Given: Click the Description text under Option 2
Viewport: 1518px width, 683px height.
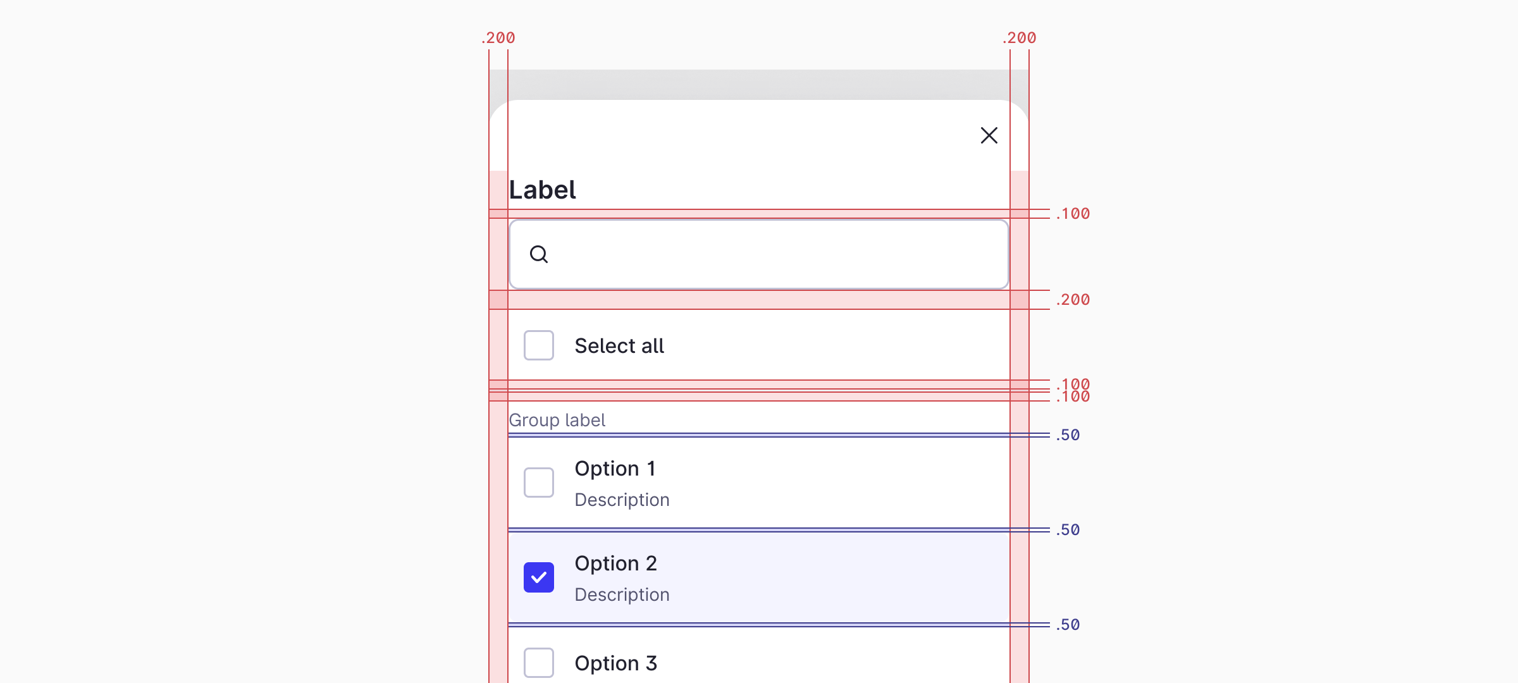Looking at the screenshot, I should click(x=622, y=594).
